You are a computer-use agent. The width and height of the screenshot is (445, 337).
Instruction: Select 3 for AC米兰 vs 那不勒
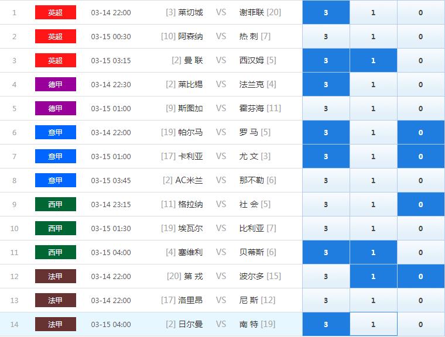coord(326,180)
